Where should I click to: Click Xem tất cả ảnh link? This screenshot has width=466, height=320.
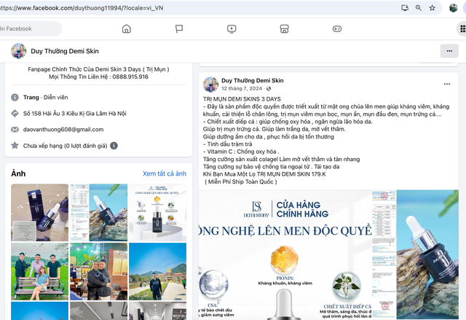165,173
